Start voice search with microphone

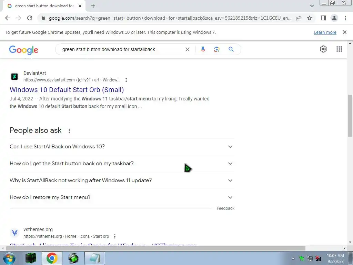[x=203, y=49]
